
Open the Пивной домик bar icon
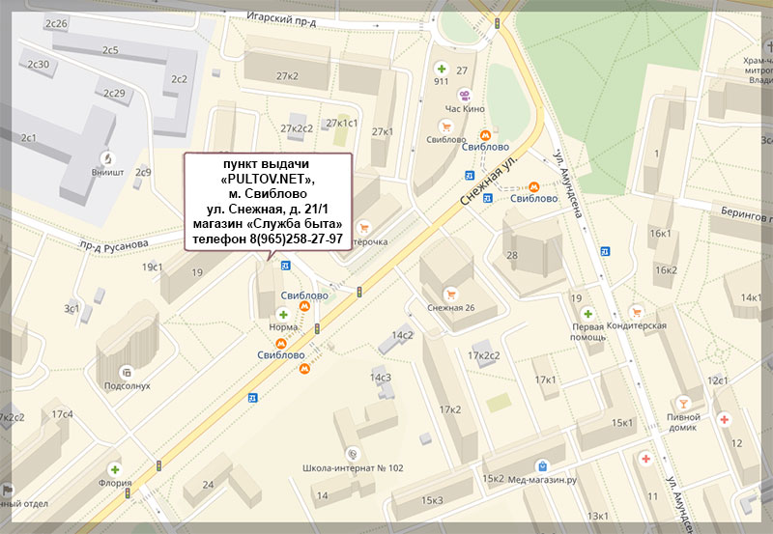tap(683, 401)
